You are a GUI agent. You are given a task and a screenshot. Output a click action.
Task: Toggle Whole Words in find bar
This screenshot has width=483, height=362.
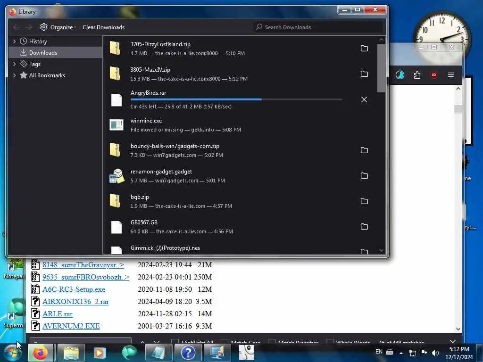[329, 341]
